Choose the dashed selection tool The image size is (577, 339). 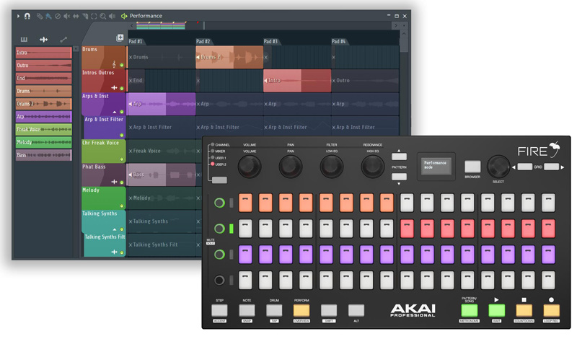[94, 16]
